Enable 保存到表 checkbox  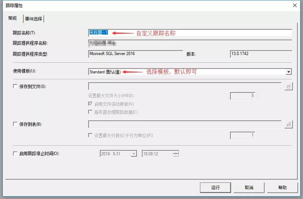pyautogui.click(x=15, y=124)
